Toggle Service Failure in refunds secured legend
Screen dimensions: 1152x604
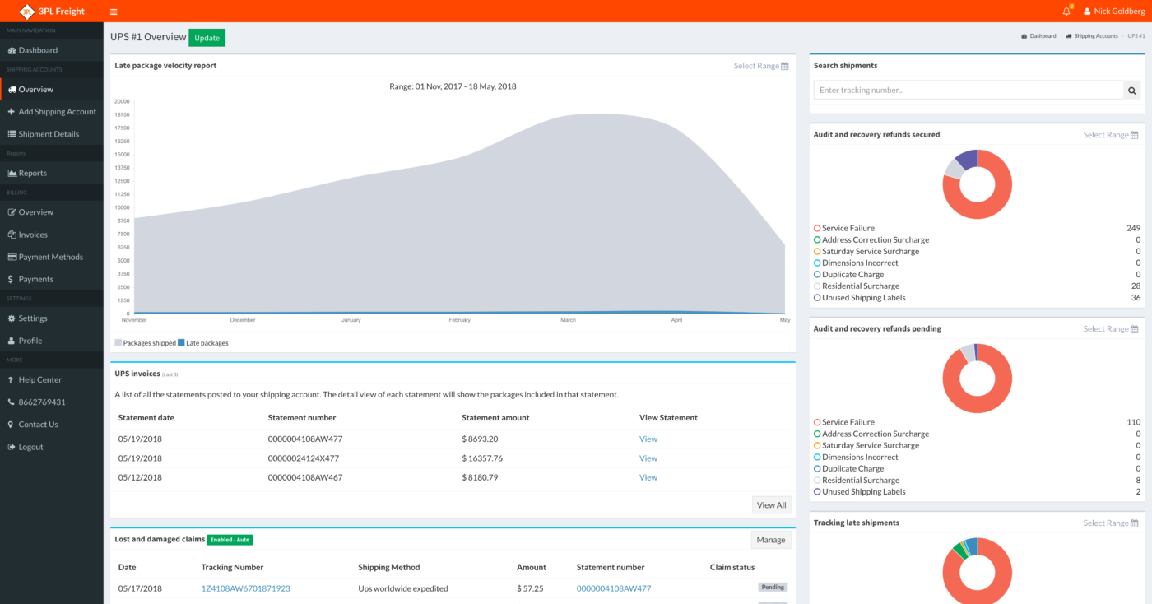(x=844, y=229)
